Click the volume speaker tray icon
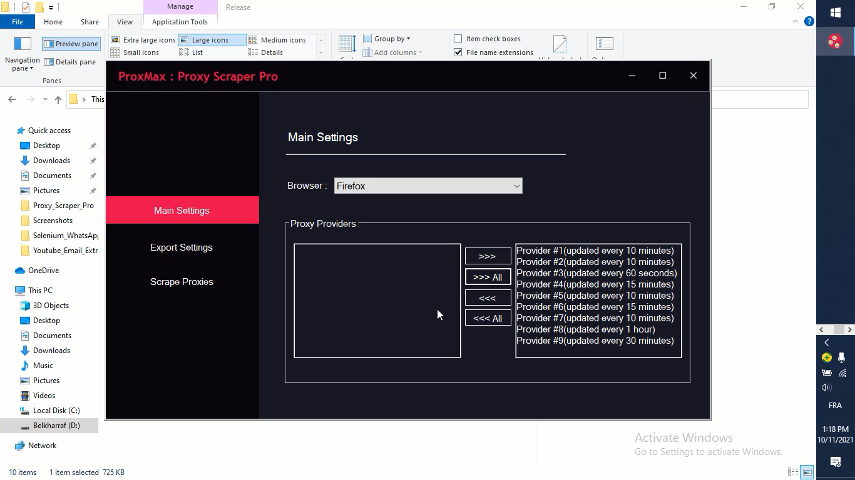The image size is (855, 480). 826,387
